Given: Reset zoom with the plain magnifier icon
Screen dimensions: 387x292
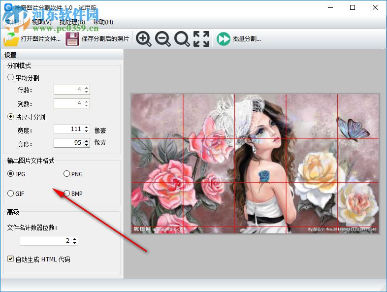Looking at the screenshot, I should click(x=182, y=39).
